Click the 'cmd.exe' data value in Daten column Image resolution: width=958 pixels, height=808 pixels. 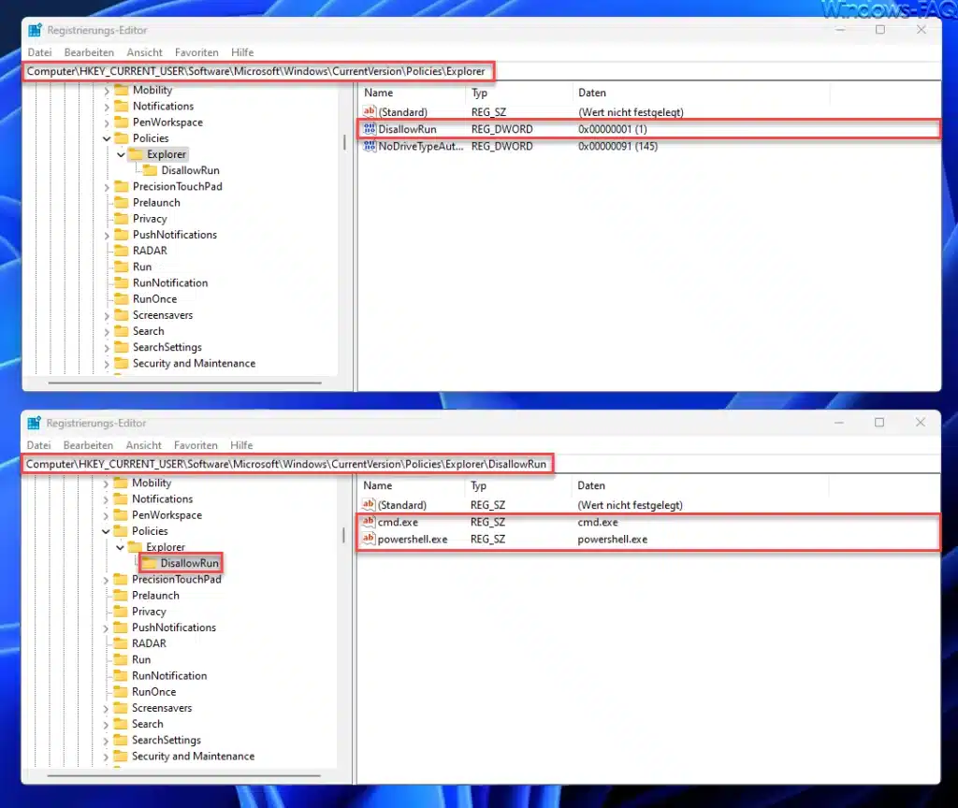598,522
